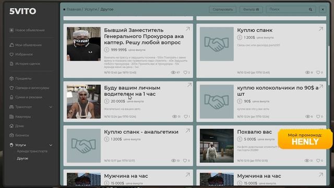Click the 5VITO logo
The width and height of the screenshot is (334, 188).
23,11
